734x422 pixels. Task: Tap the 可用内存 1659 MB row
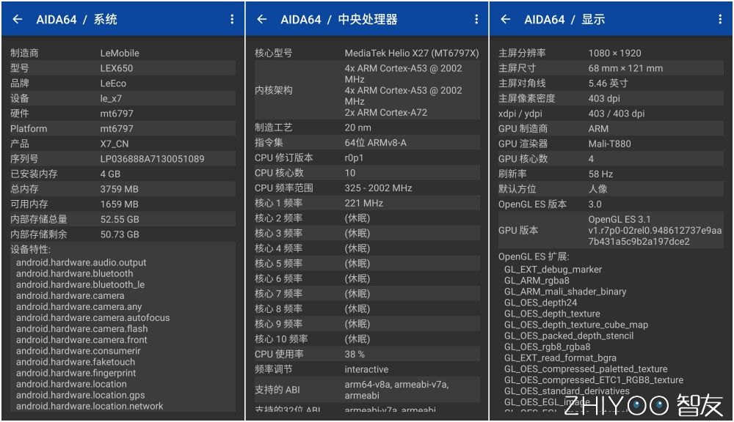(x=123, y=204)
